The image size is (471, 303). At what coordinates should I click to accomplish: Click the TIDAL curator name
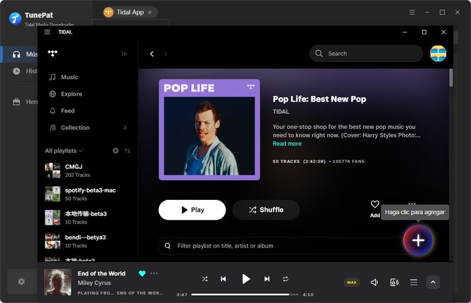click(x=281, y=111)
